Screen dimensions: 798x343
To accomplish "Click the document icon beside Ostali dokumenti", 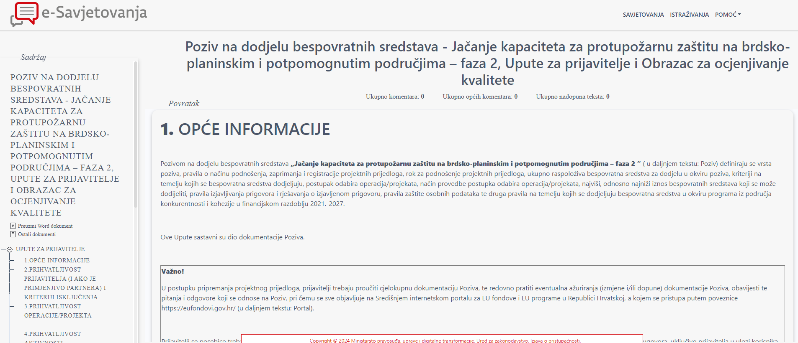I will [x=13, y=234].
